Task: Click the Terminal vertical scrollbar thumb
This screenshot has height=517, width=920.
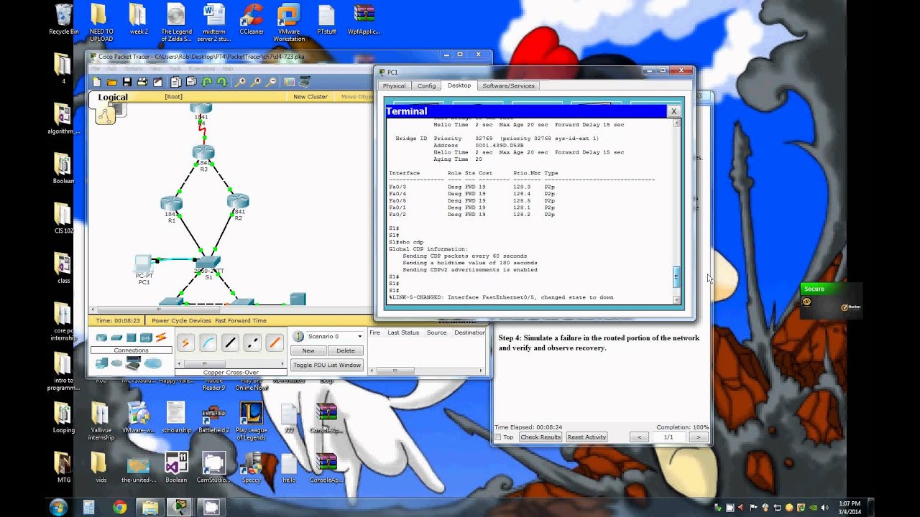Action: pyautogui.click(x=676, y=277)
